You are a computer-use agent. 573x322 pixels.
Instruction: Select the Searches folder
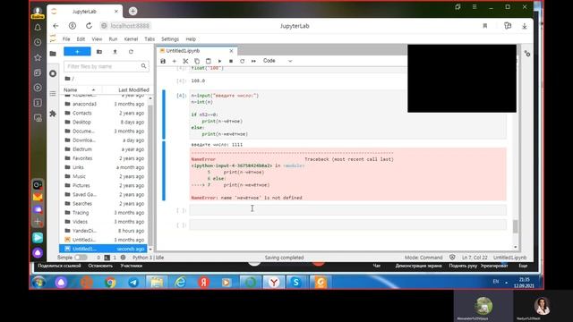(104, 203)
